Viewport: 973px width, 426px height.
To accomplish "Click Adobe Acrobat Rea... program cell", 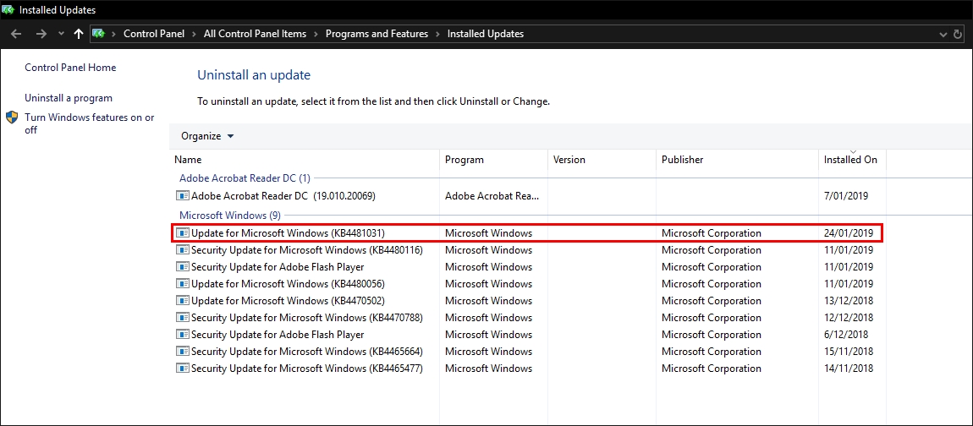I will coord(492,196).
